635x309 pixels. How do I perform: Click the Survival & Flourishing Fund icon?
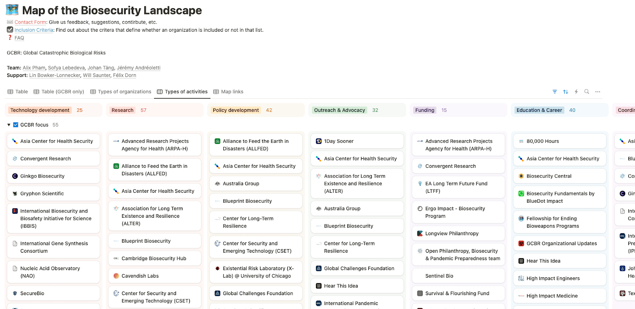[420, 294]
